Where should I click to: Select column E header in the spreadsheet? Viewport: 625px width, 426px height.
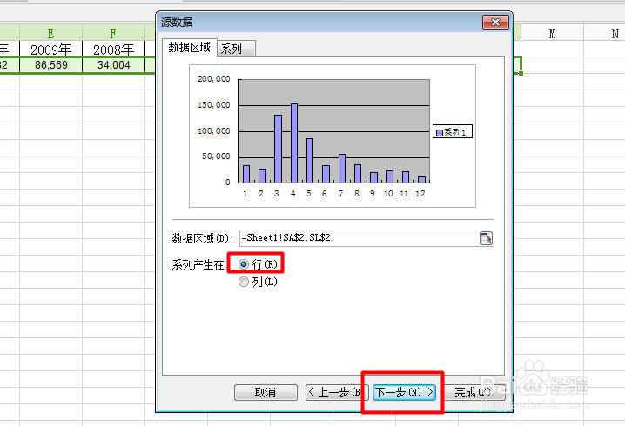(x=50, y=33)
